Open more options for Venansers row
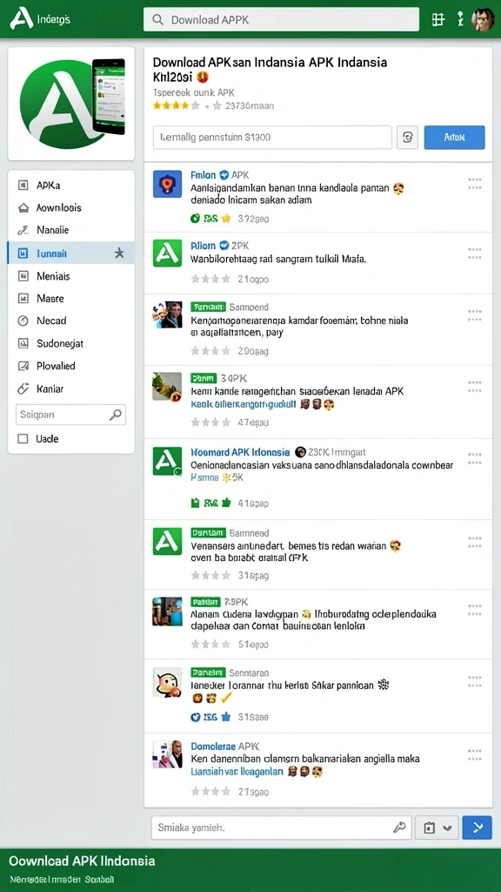501x892 pixels. (x=475, y=541)
